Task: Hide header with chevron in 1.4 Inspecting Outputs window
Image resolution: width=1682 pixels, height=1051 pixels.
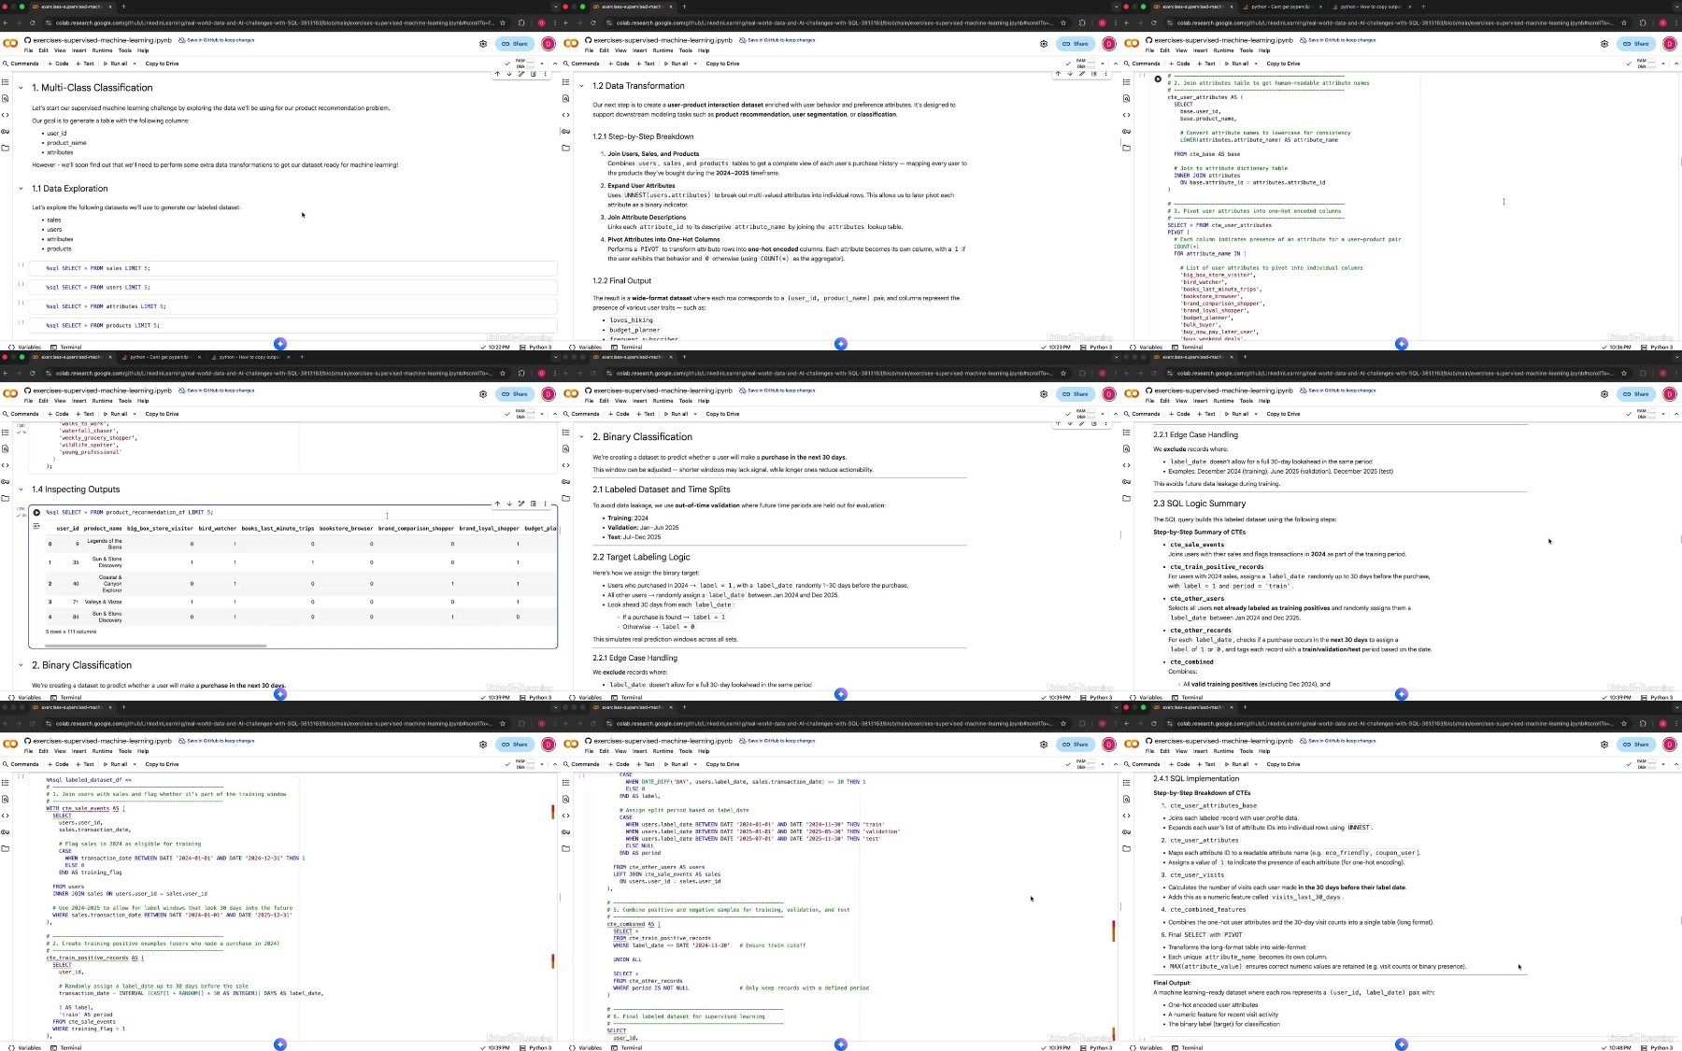Action: pyautogui.click(x=555, y=414)
